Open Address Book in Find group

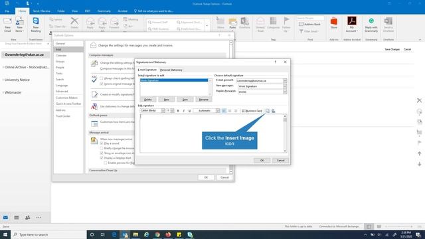(x=310, y=24)
